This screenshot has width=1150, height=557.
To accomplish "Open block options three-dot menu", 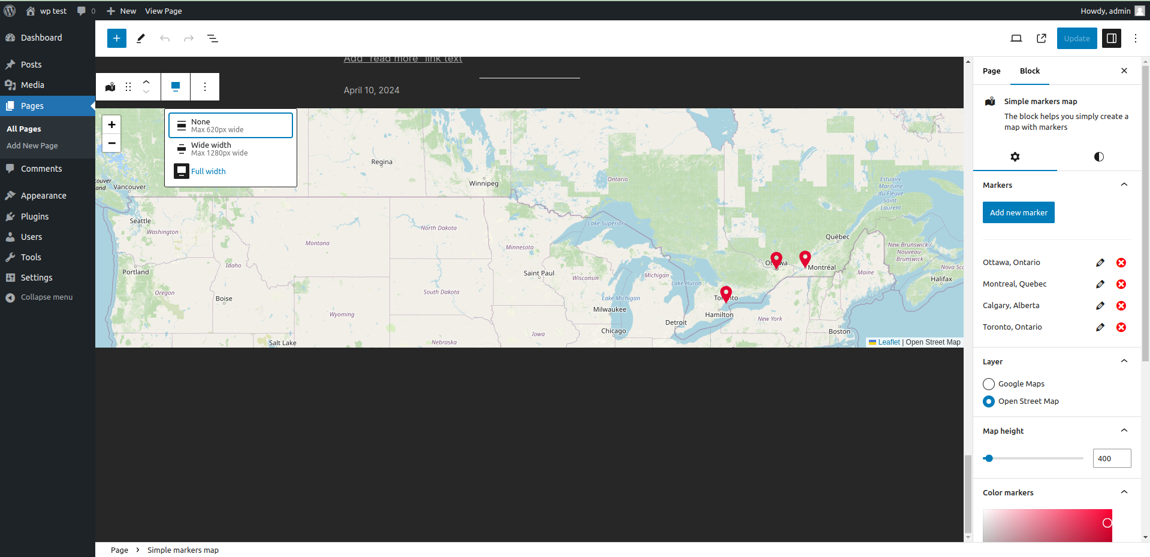I will (x=205, y=87).
